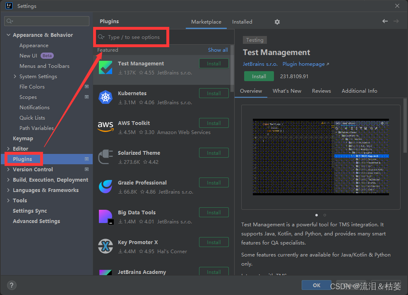Click the external link arrow after Plugin homepage

[328, 64]
